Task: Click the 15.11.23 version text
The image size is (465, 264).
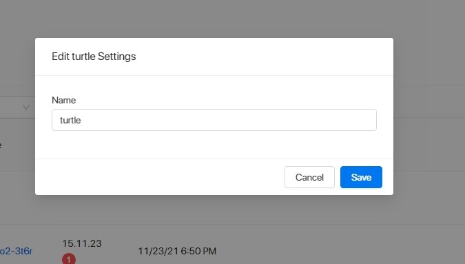Action: coord(82,243)
